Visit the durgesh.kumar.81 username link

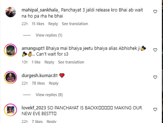coord(40,75)
